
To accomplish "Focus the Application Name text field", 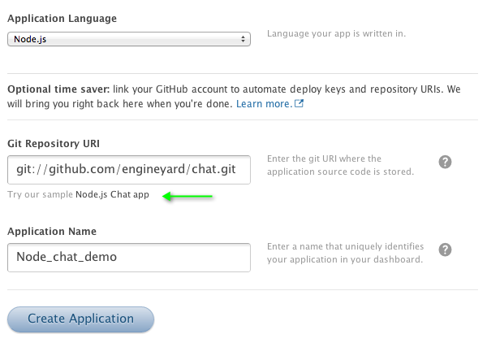I will [x=128, y=257].
